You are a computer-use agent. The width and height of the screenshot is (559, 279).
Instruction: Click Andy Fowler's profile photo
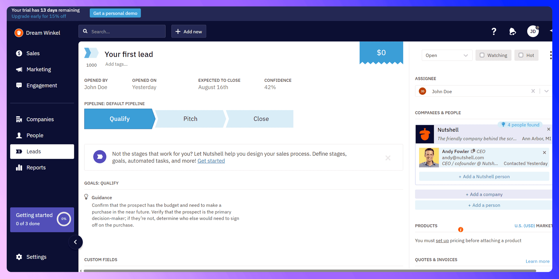(429, 158)
